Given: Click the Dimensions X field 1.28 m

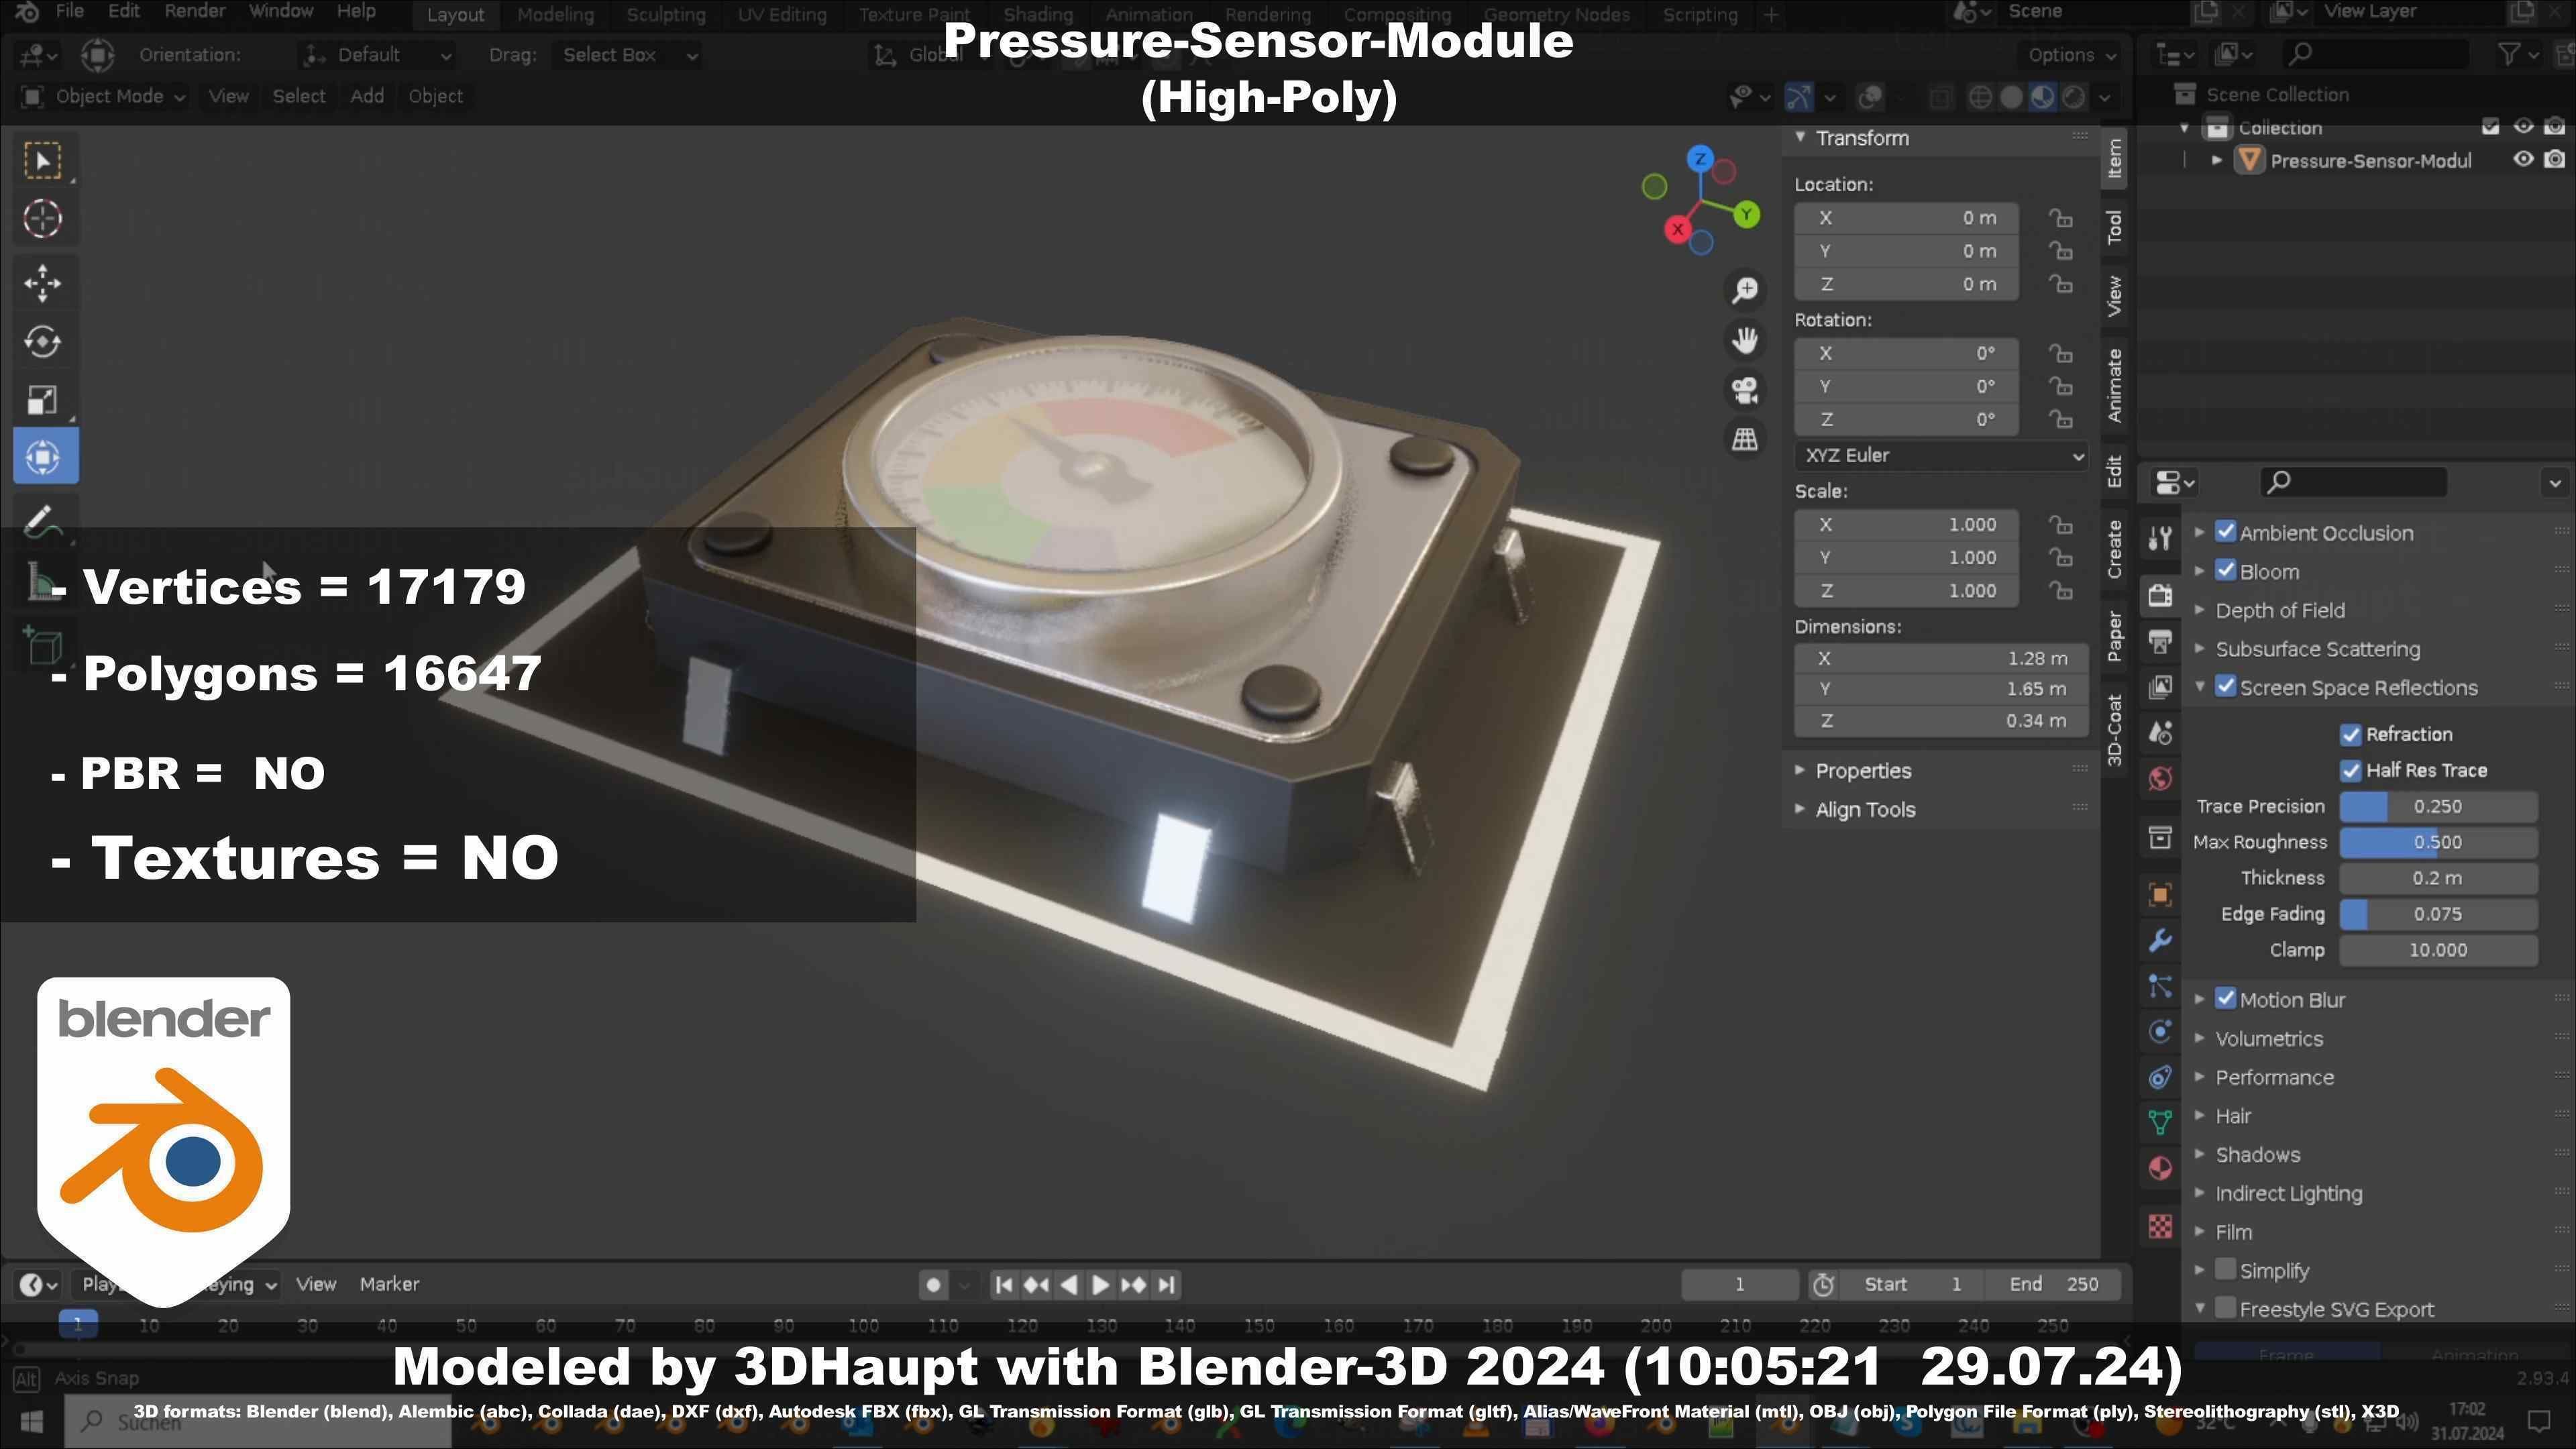Looking at the screenshot, I should 1940,659.
